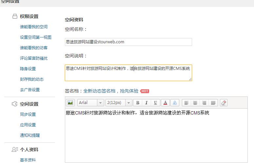254x165 pixels.
Task: Click the insert image icon in editor
Action: 70,103
